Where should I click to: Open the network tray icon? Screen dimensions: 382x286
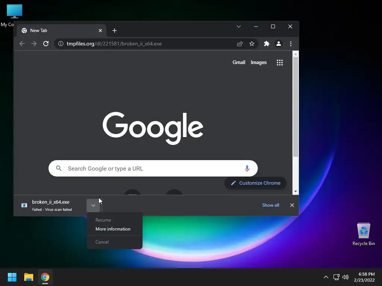[x=336, y=277]
